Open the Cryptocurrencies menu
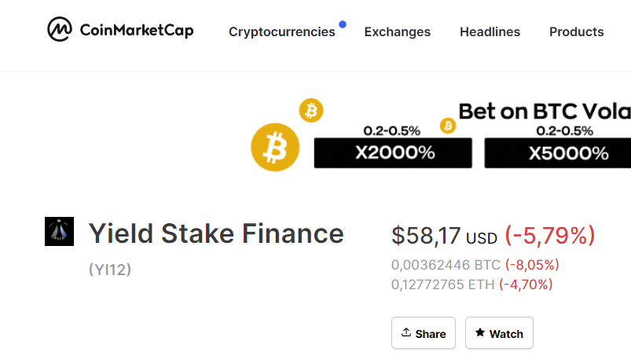This screenshot has width=631, height=356. tap(281, 32)
